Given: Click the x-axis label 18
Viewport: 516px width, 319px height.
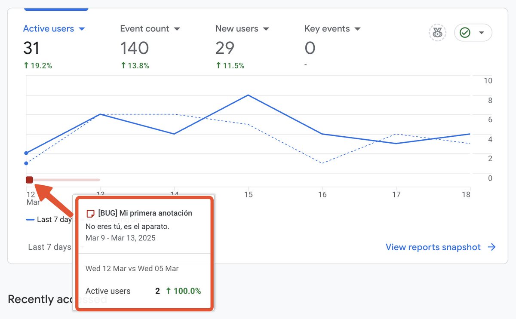Looking at the screenshot, I should [x=466, y=195].
